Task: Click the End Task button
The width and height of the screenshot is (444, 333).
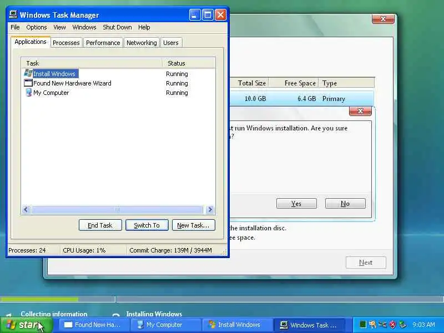Action: click(x=100, y=225)
